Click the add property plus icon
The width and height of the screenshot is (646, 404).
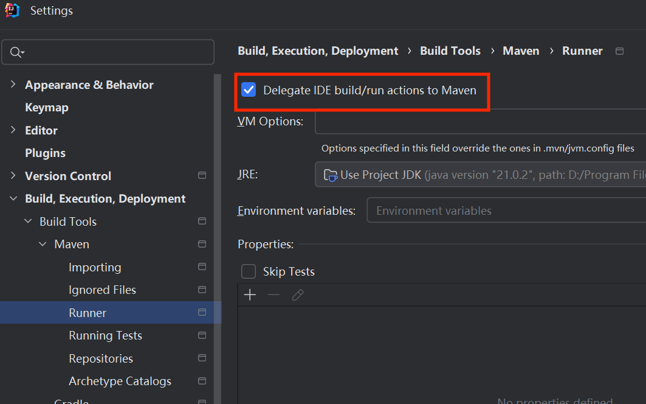249,294
